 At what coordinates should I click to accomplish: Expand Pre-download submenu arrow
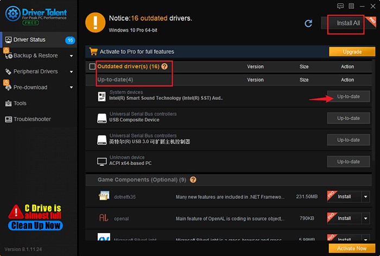click(x=71, y=88)
